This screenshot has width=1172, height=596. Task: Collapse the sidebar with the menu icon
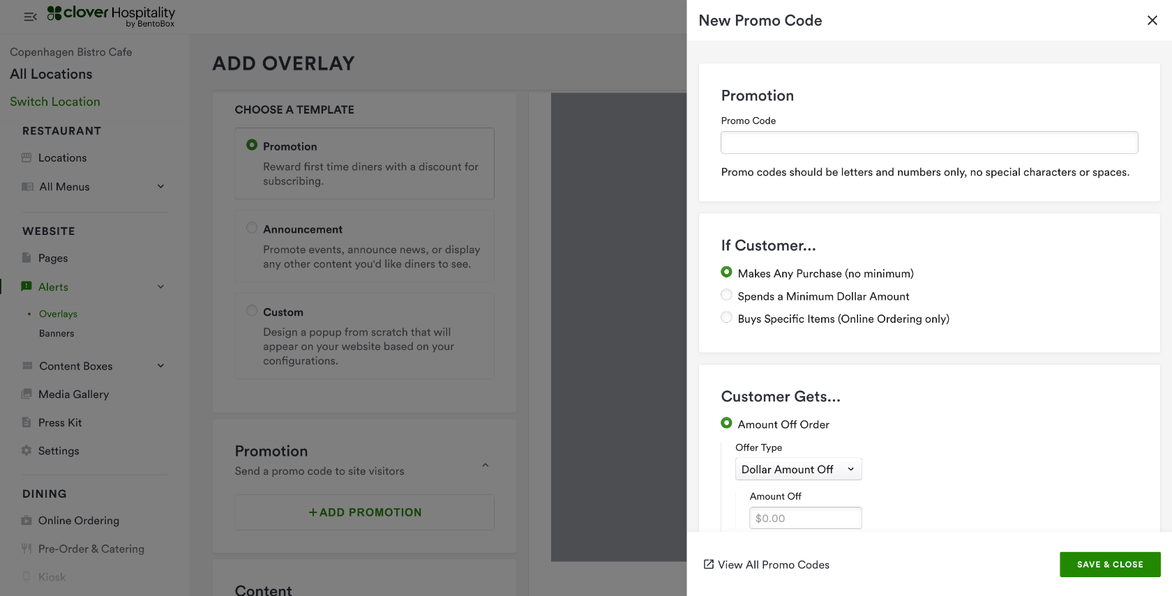pos(30,17)
